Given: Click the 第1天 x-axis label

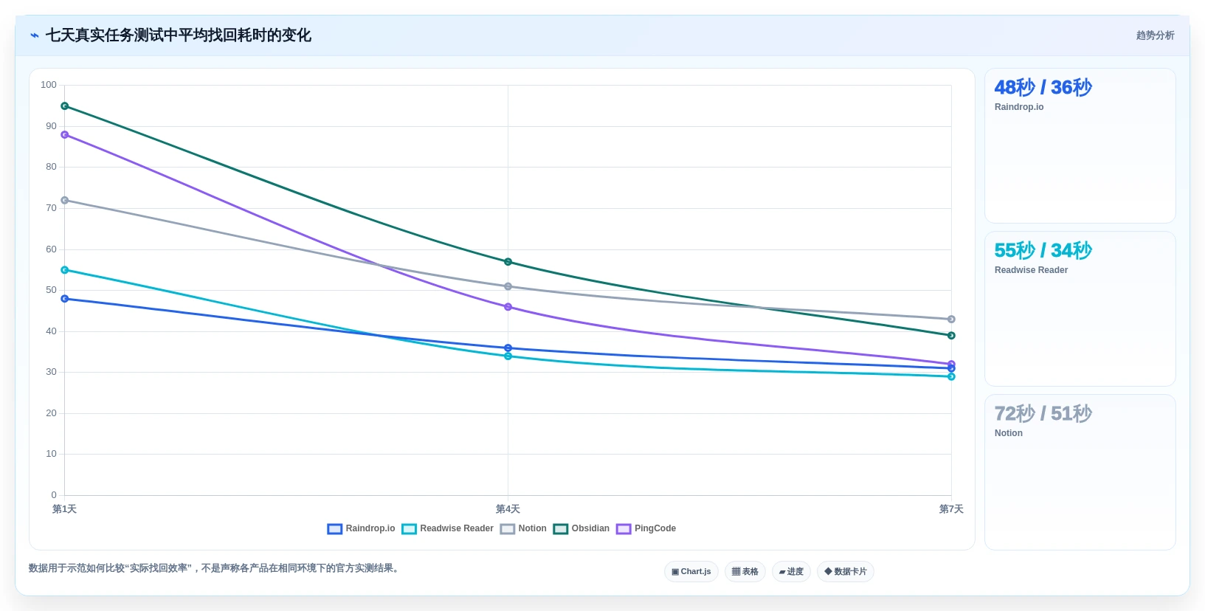Looking at the screenshot, I should click(x=64, y=509).
